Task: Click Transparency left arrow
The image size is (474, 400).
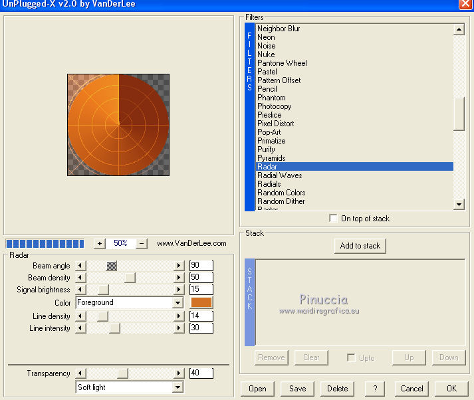Action: 80,373
